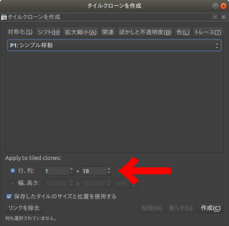This screenshot has width=229, height=226.
Task: Click the リンクを除去 button
Action: (24, 208)
